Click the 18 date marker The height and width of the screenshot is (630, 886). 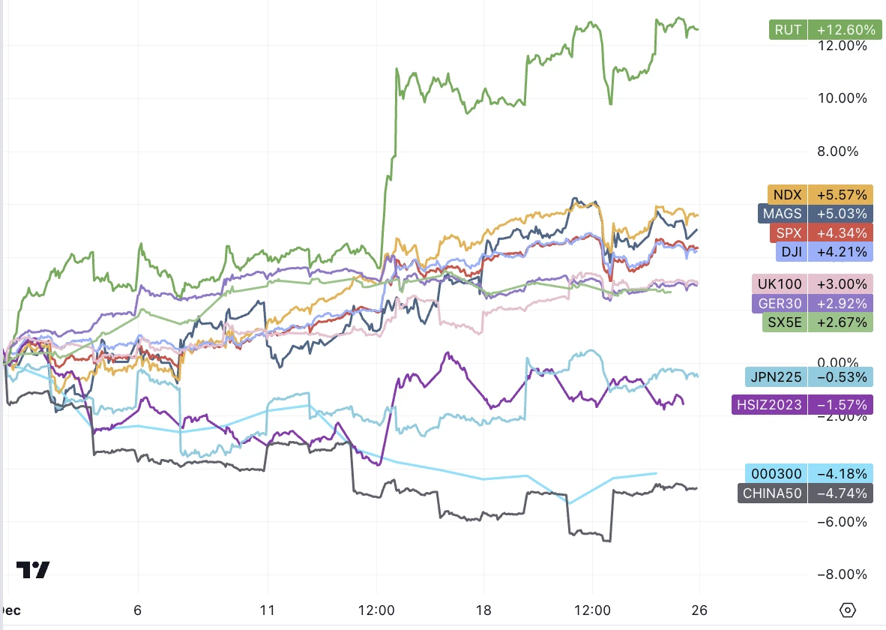point(483,610)
